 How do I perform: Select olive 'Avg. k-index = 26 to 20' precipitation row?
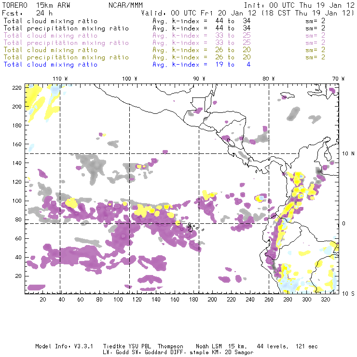[x=202, y=57]
